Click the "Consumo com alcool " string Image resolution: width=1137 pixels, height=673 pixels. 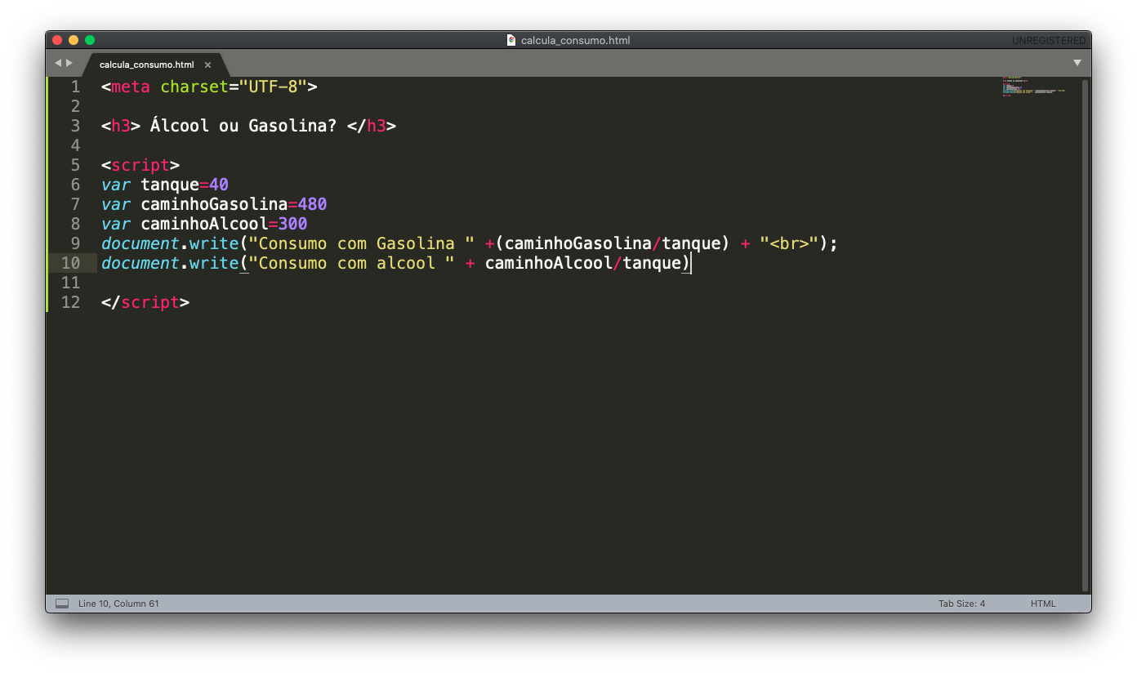click(x=352, y=263)
